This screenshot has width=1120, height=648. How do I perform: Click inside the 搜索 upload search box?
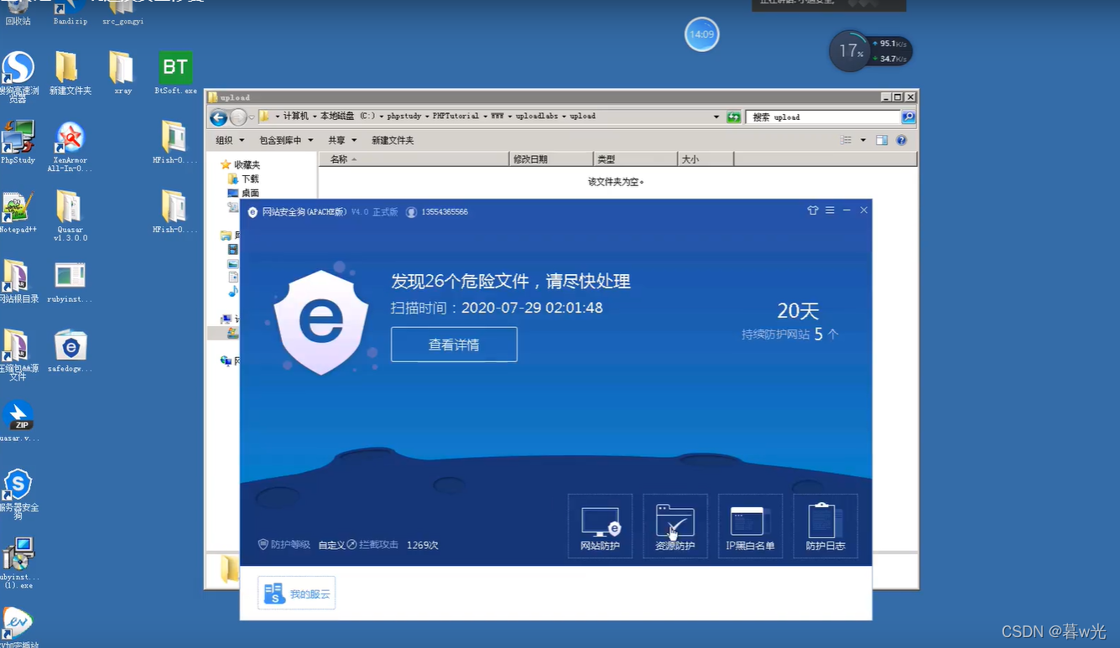point(822,116)
